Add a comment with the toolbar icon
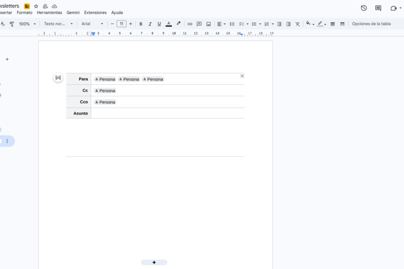 point(199,24)
